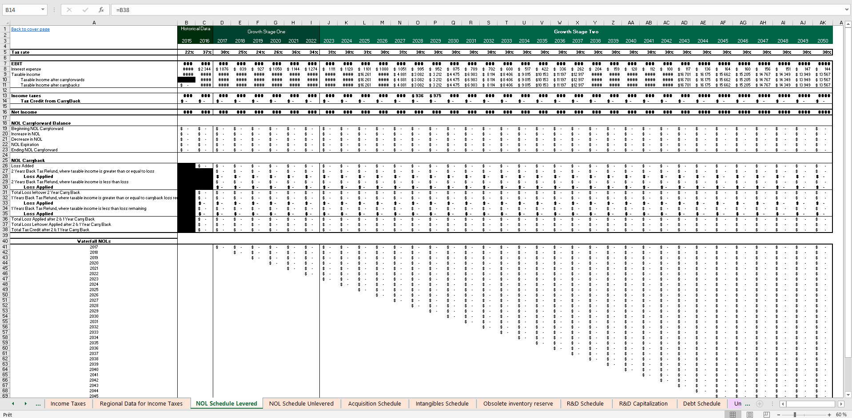Zoom in with the plus button

[x=829, y=414]
